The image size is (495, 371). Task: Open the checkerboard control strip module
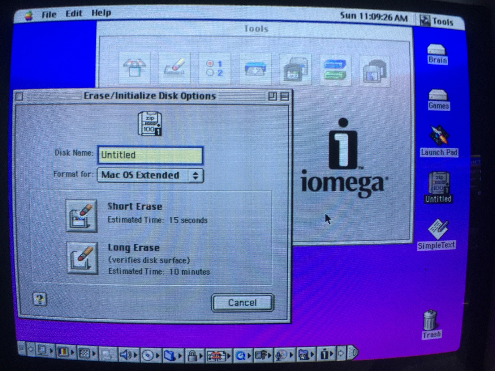click(x=87, y=353)
